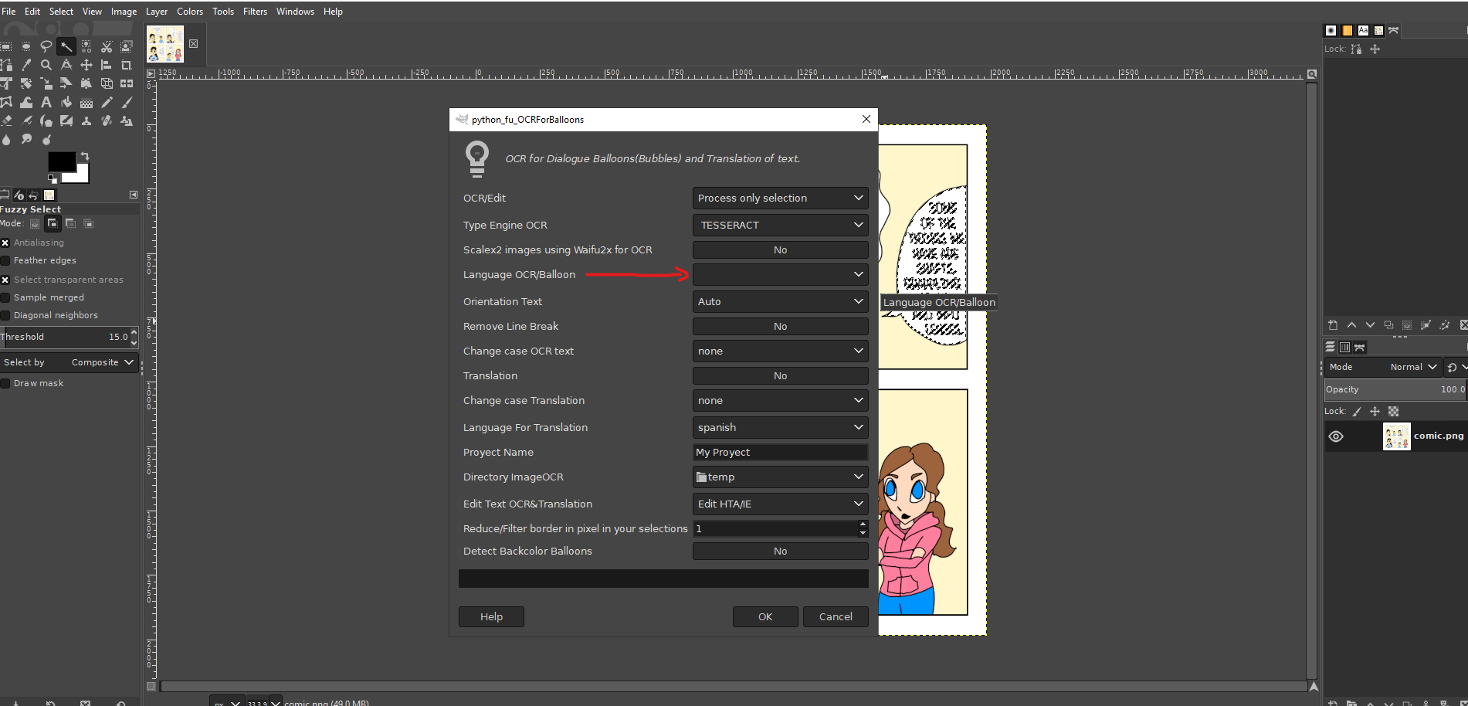
Task: Toggle the Sample merged checkbox
Action: click(5, 298)
